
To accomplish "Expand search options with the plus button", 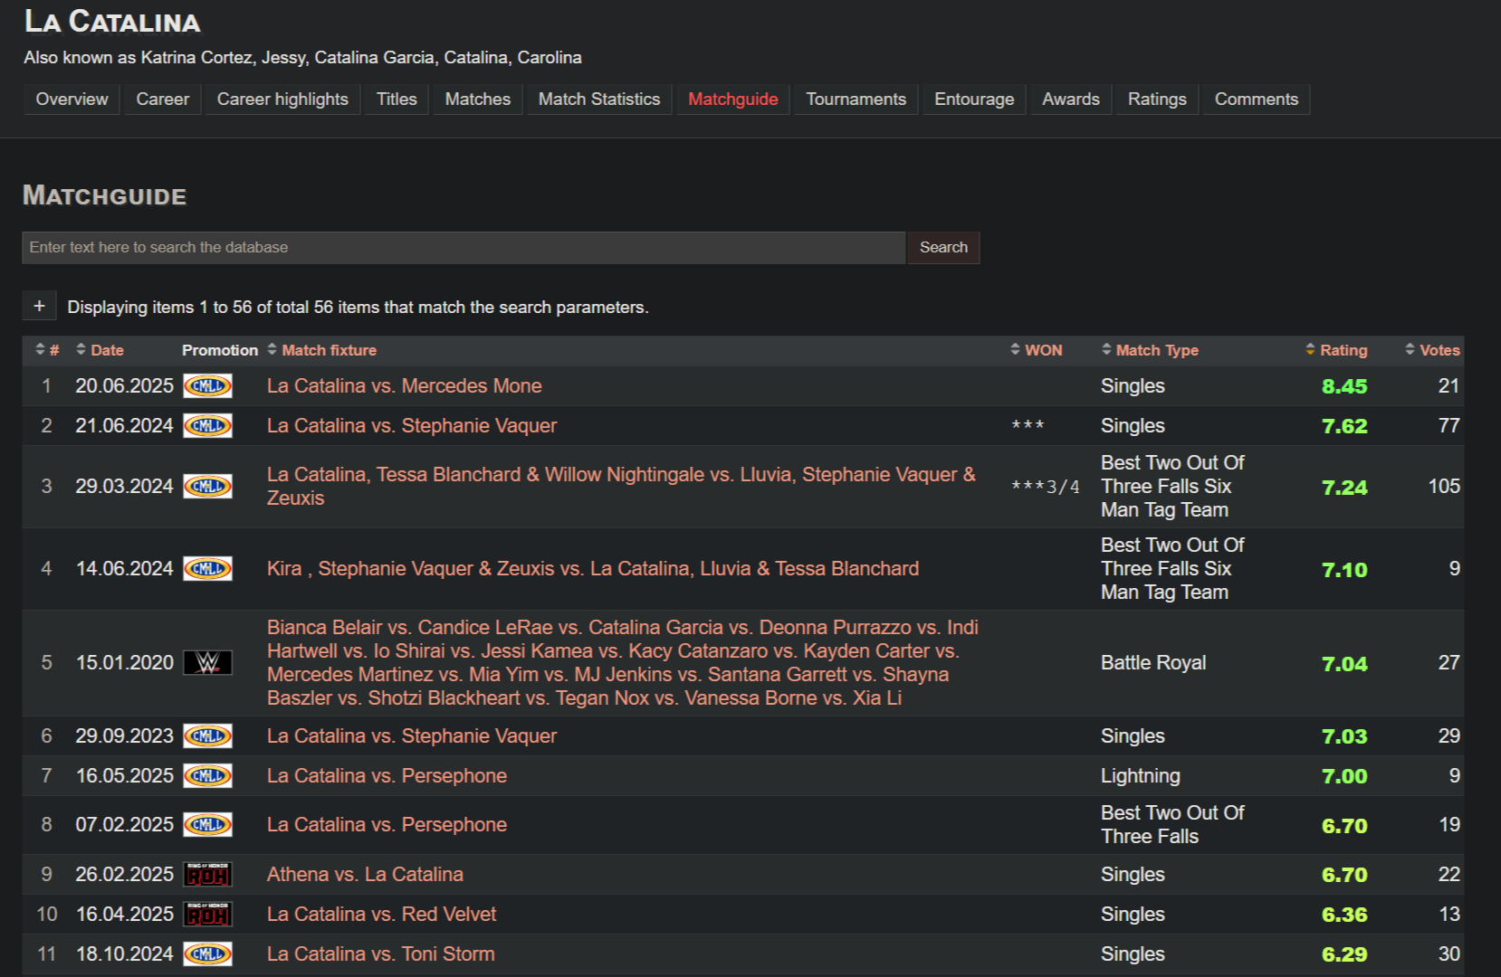I will (39, 307).
